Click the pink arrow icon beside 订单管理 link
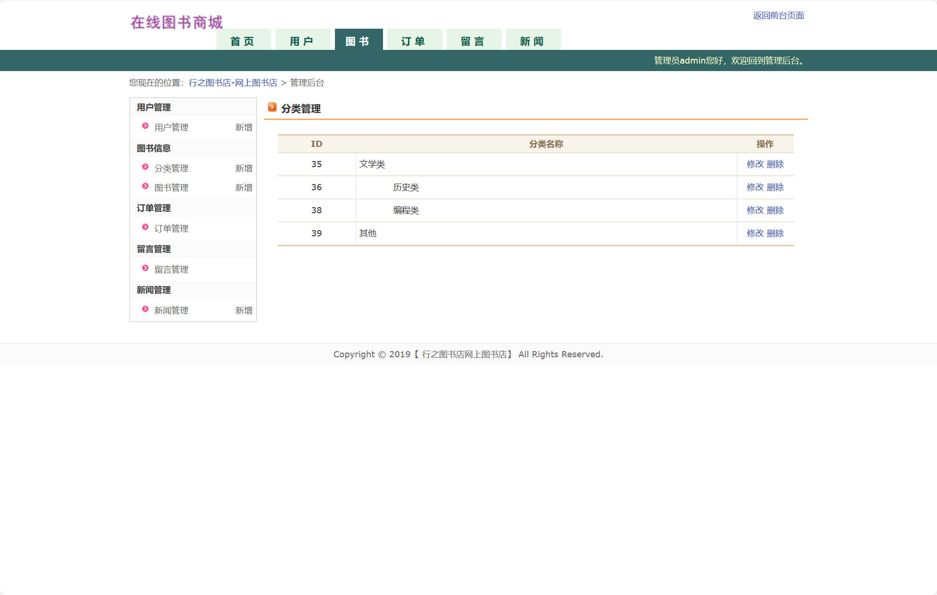The width and height of the screenshot is (937, 595). [x=145, y=227]
